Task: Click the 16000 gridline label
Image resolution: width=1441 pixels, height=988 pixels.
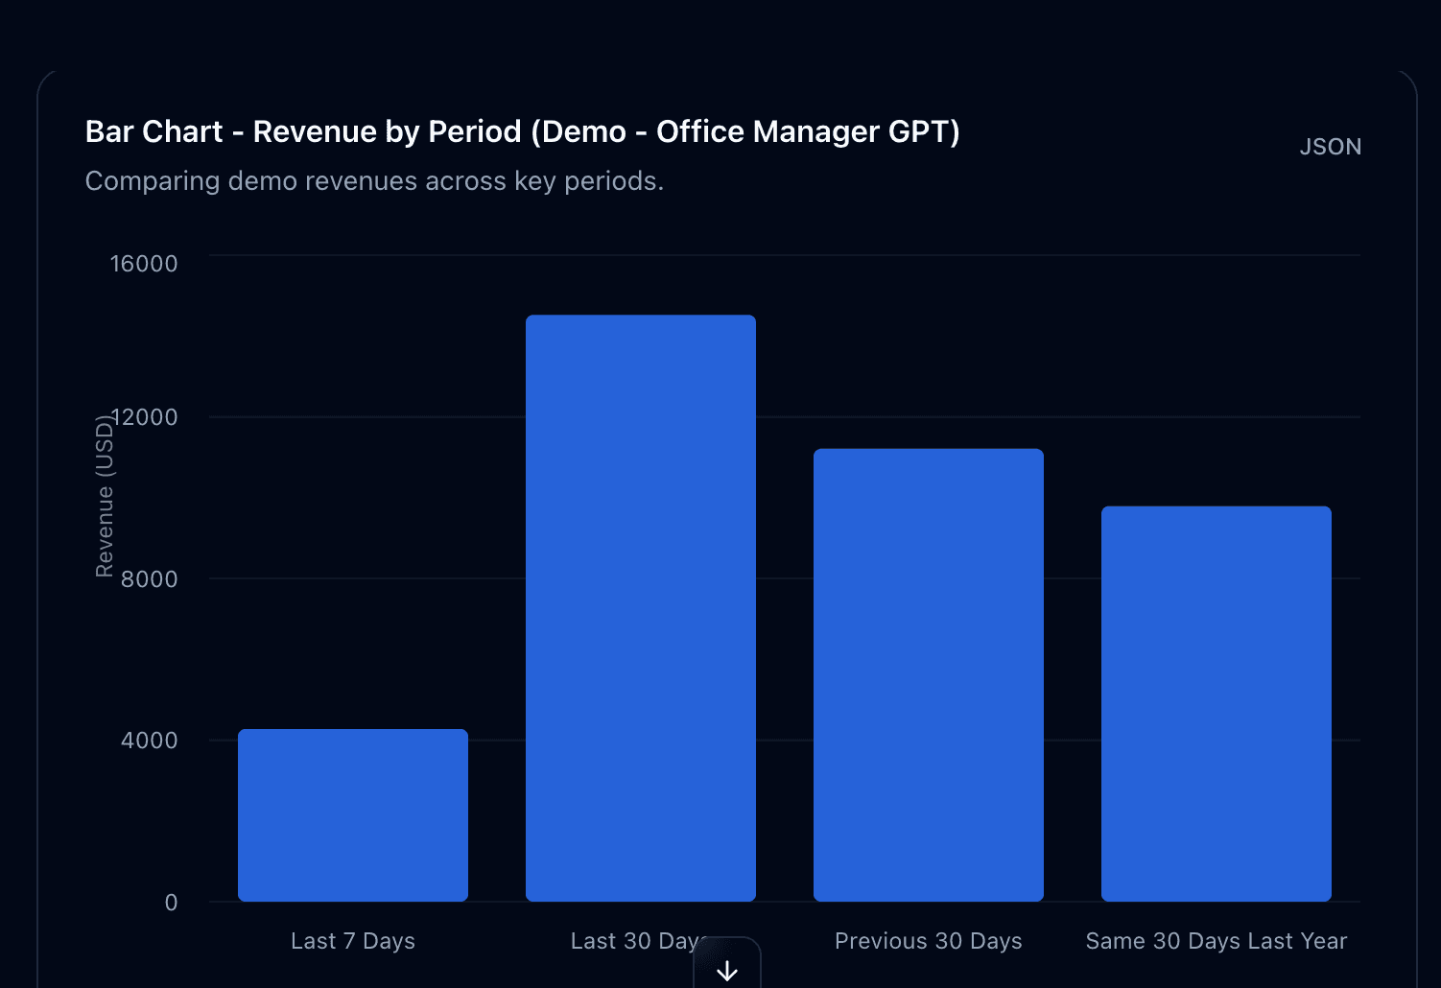Action: 145,263
